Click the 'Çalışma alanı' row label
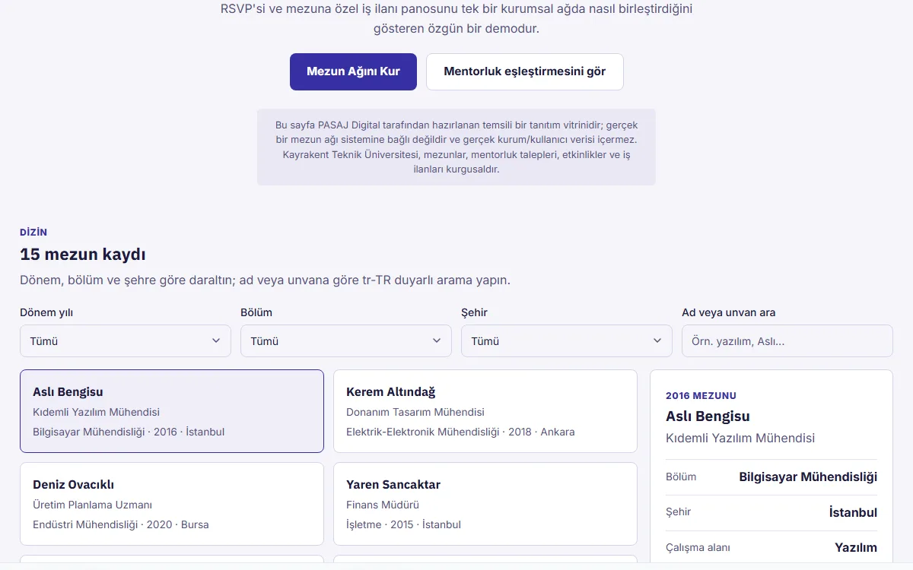 698,548
